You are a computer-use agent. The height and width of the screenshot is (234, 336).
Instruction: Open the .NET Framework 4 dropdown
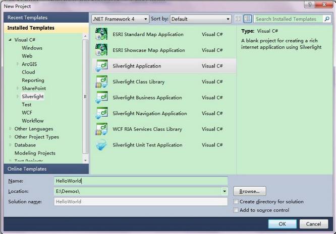point(120,19)
